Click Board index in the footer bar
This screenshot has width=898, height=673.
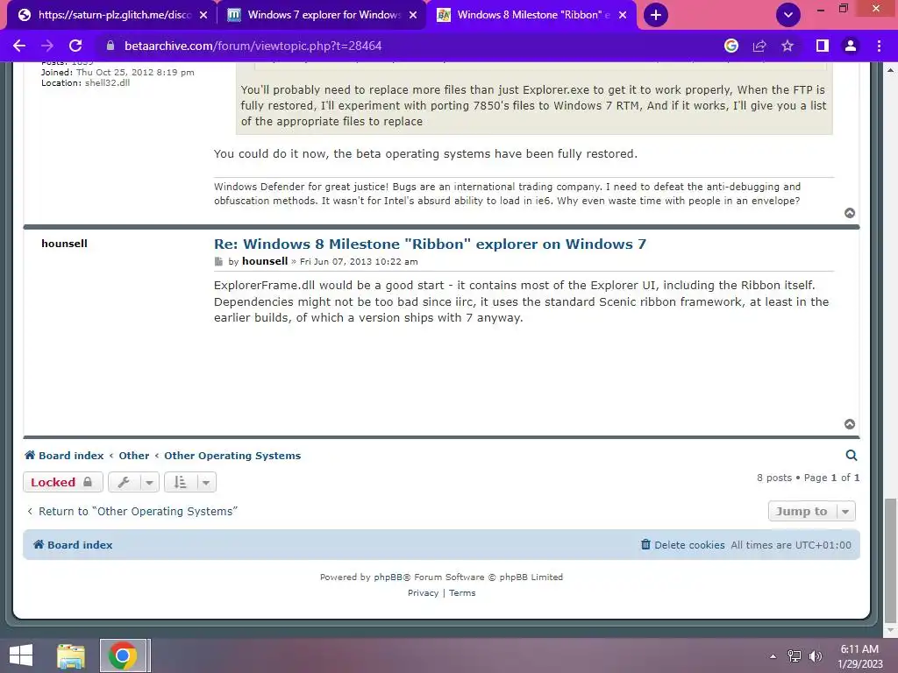[x=73, y=545]
